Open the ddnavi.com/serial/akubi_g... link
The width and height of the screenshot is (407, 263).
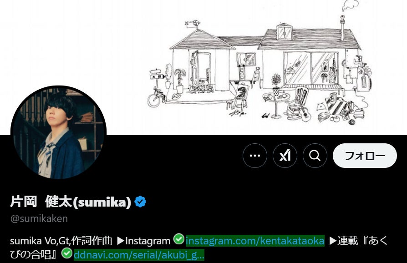tap(139, 255)
